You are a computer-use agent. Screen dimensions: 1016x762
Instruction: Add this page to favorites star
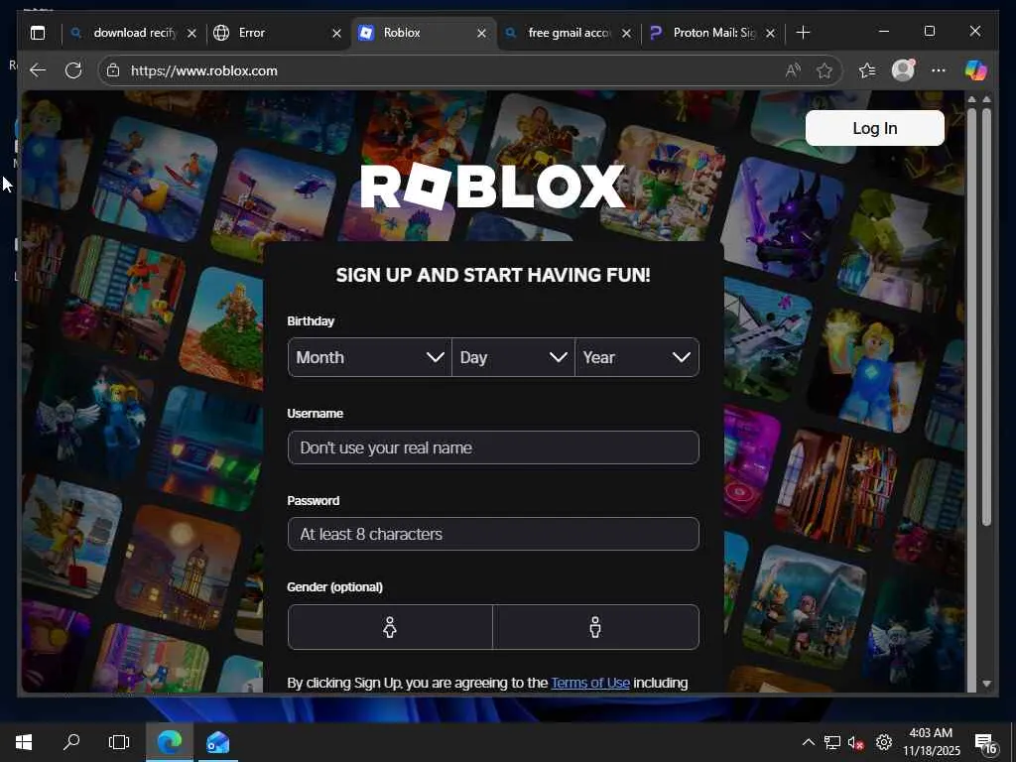tap(825, 70)
